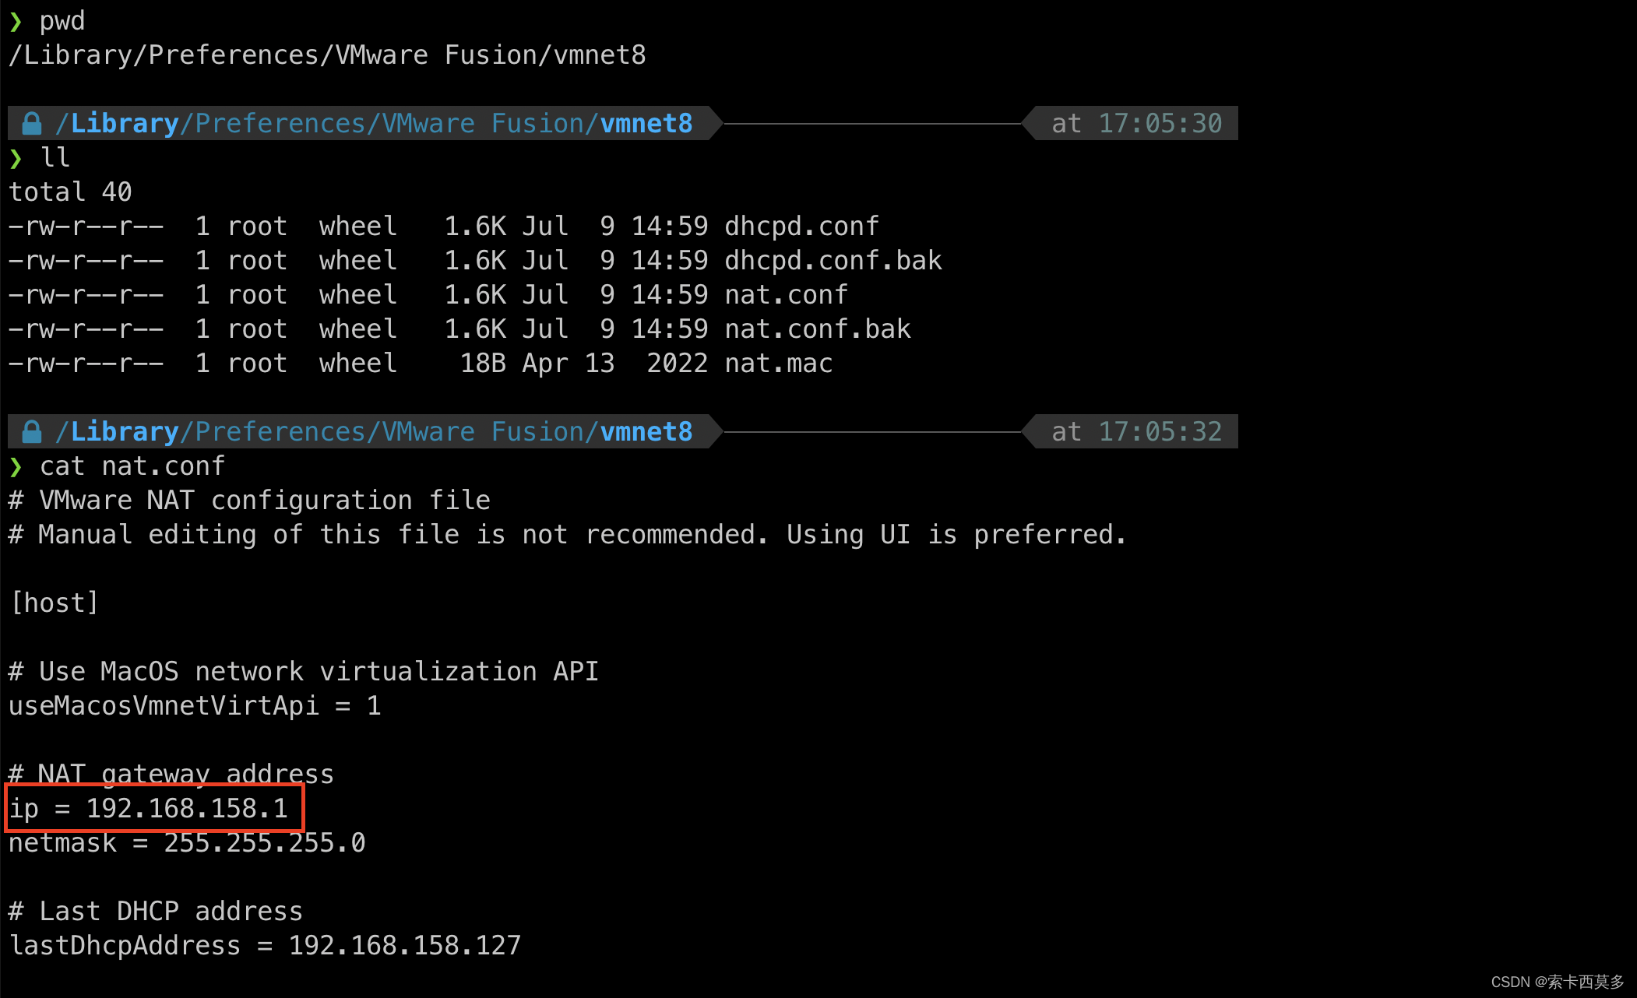Select the dhcpd.conf file name

[801, 226]
